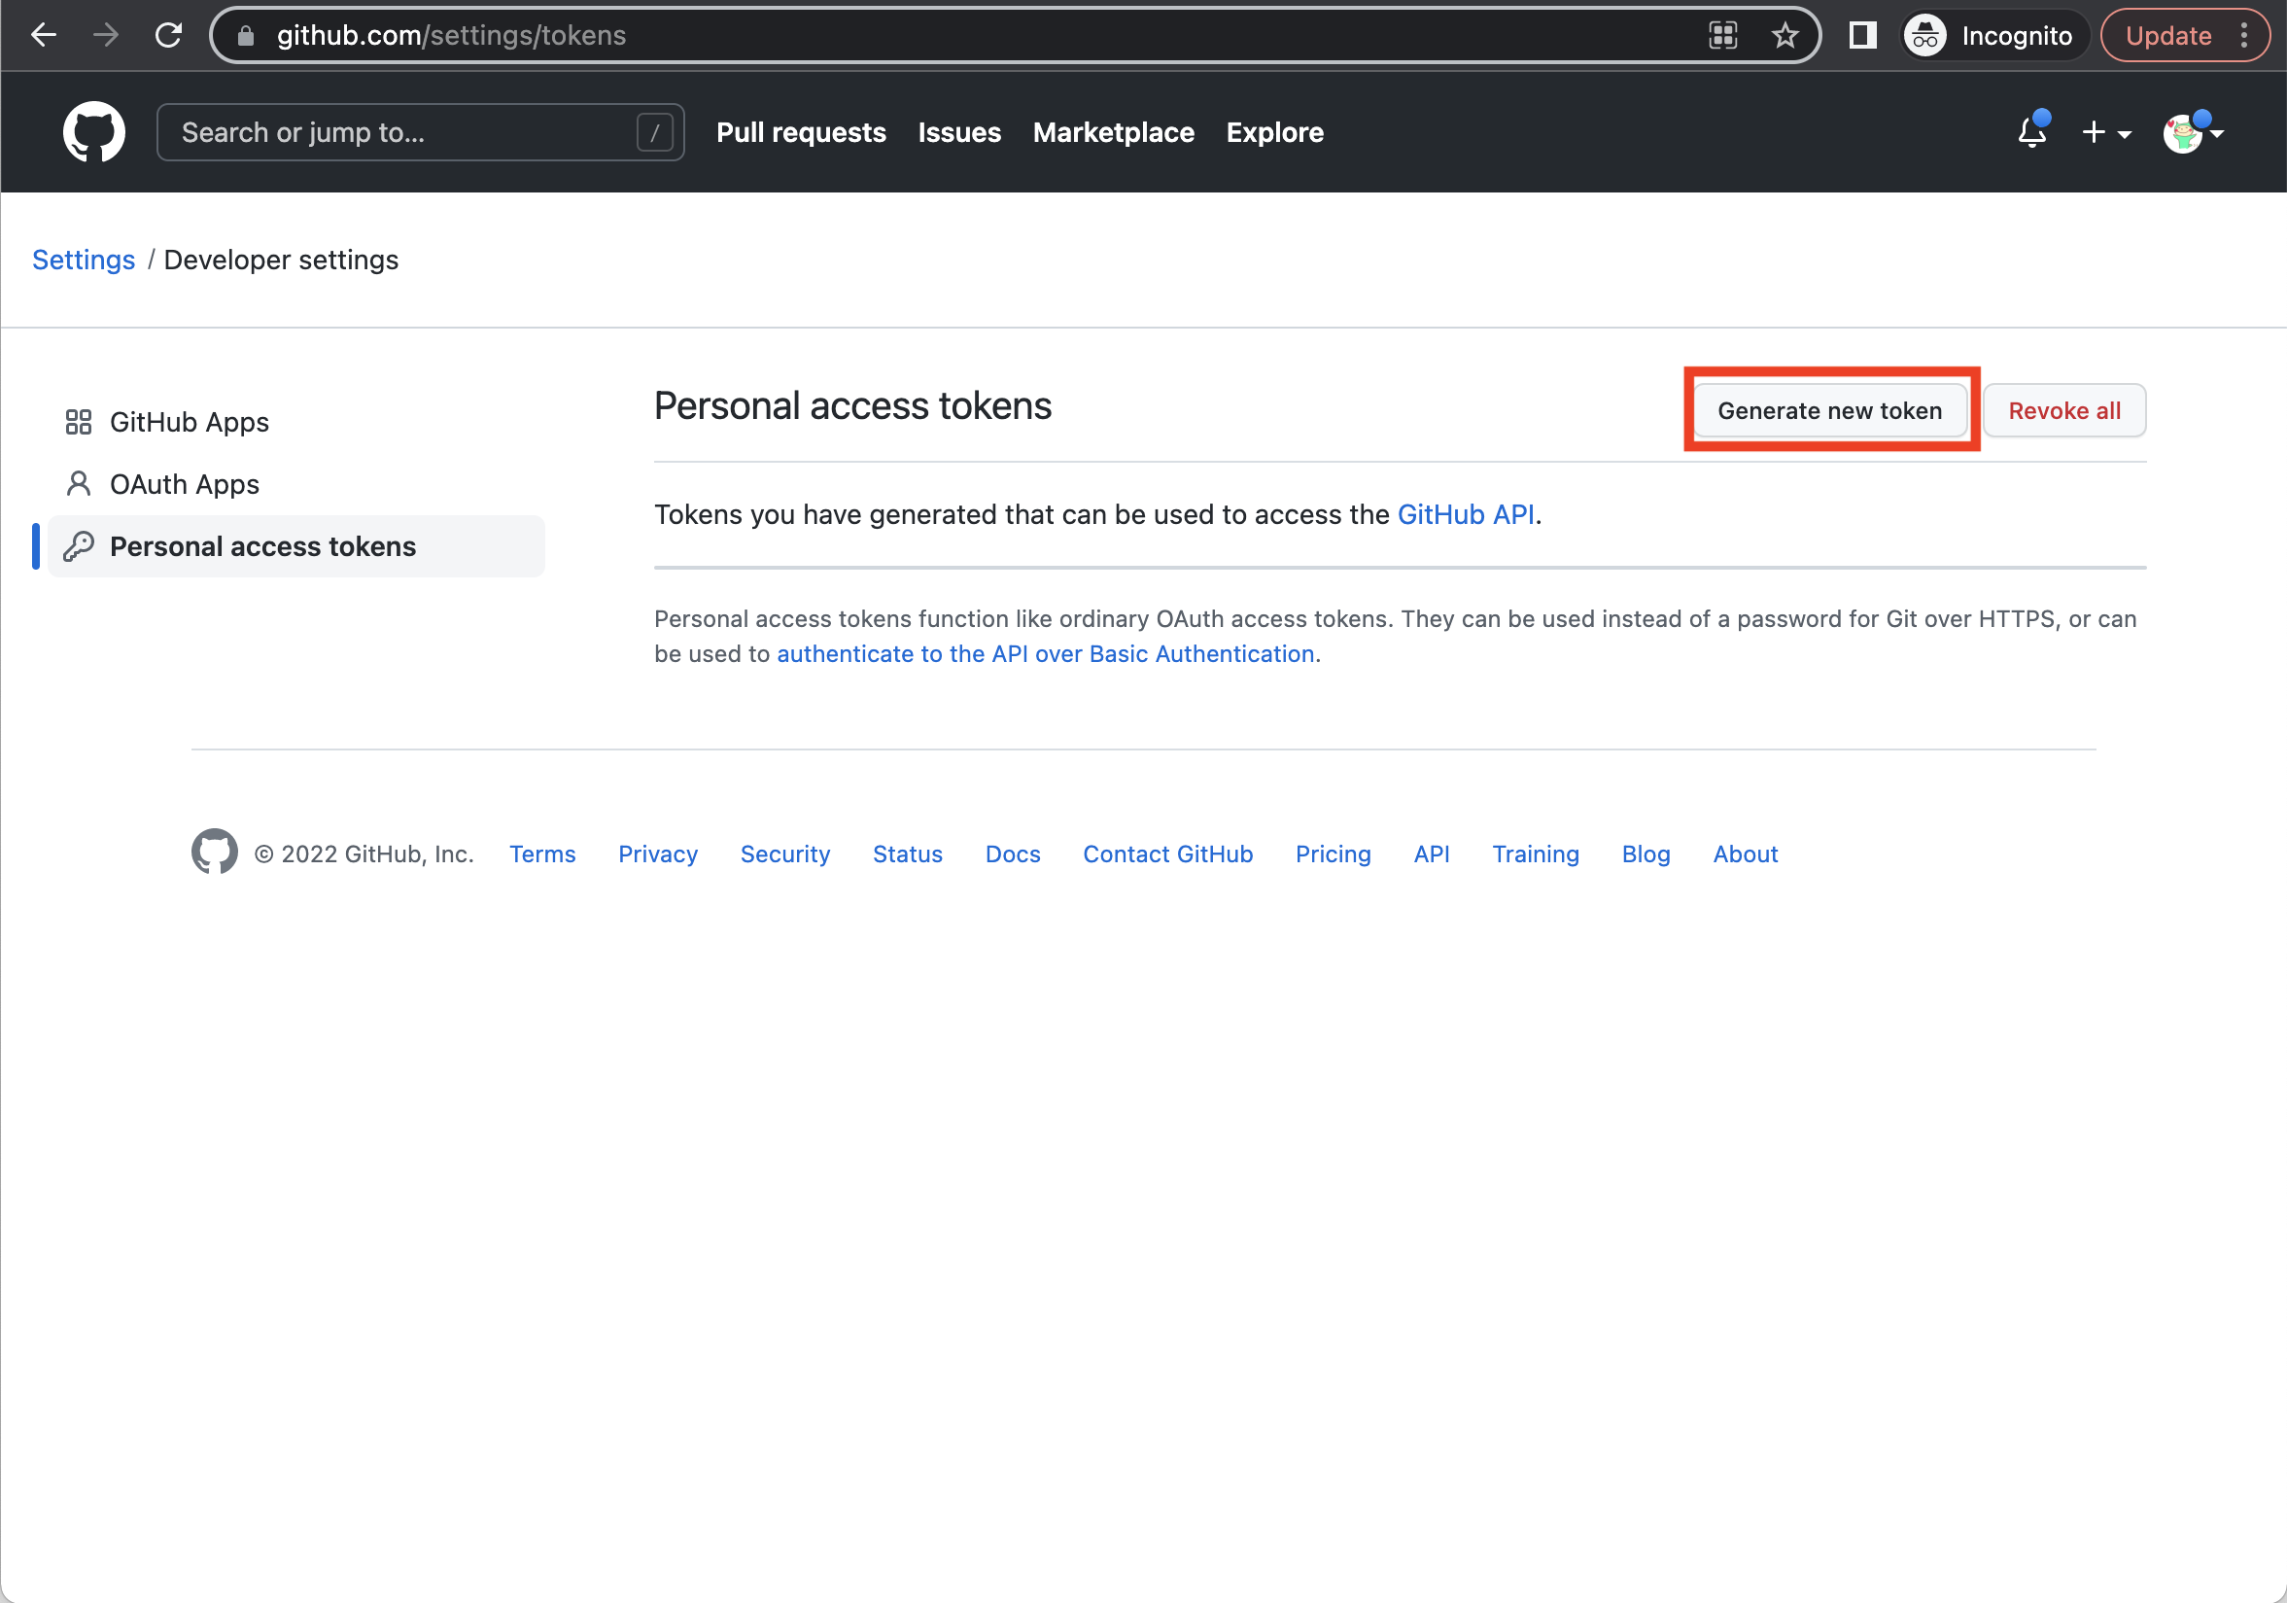The image size is (2287, 1603).
Task: Click the GitHub Apps grid icon
Action: 79,423
